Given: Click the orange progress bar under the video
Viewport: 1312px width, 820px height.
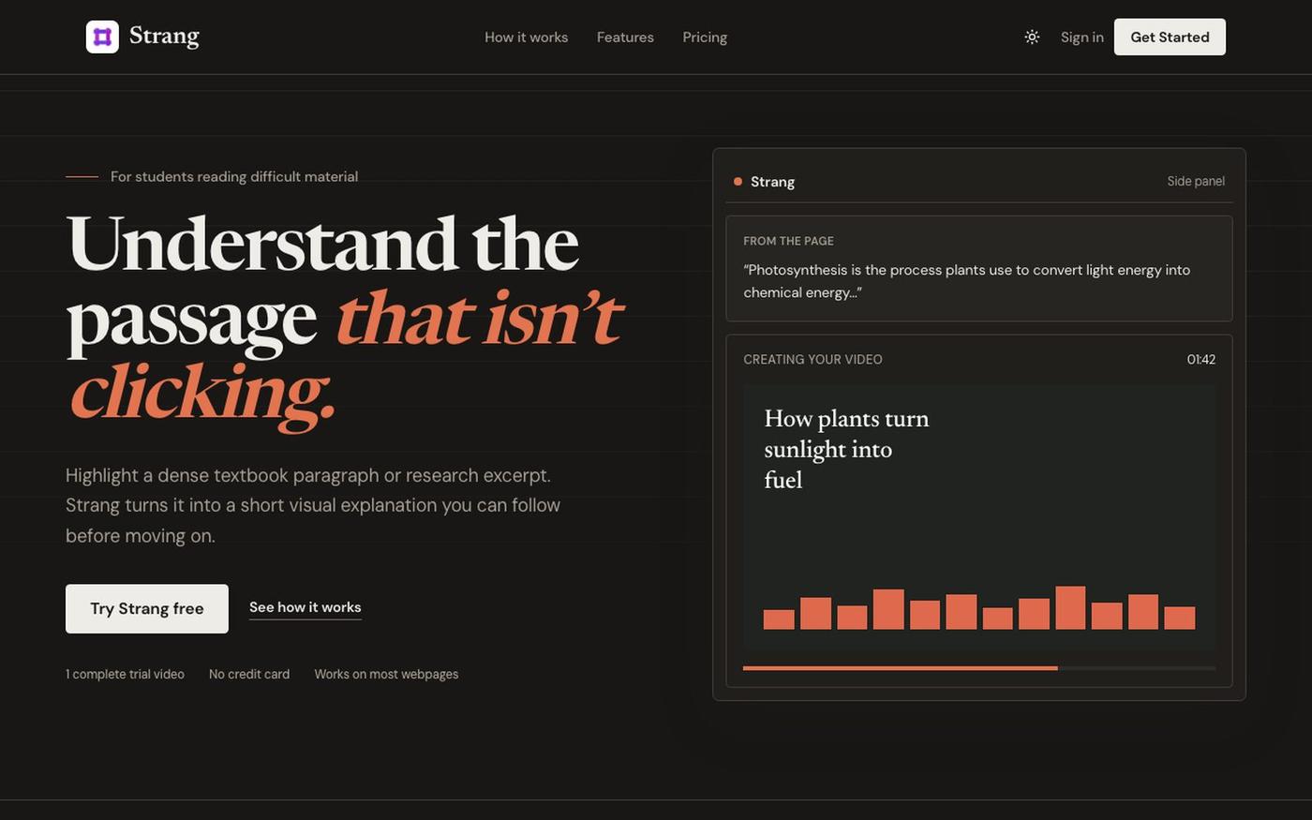Looking at the screenshot, I should click(979, 668).
